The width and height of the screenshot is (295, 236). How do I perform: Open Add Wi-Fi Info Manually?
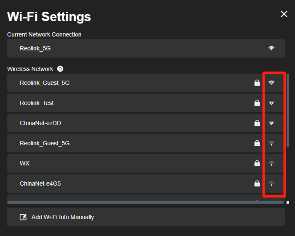pos(146,217)
